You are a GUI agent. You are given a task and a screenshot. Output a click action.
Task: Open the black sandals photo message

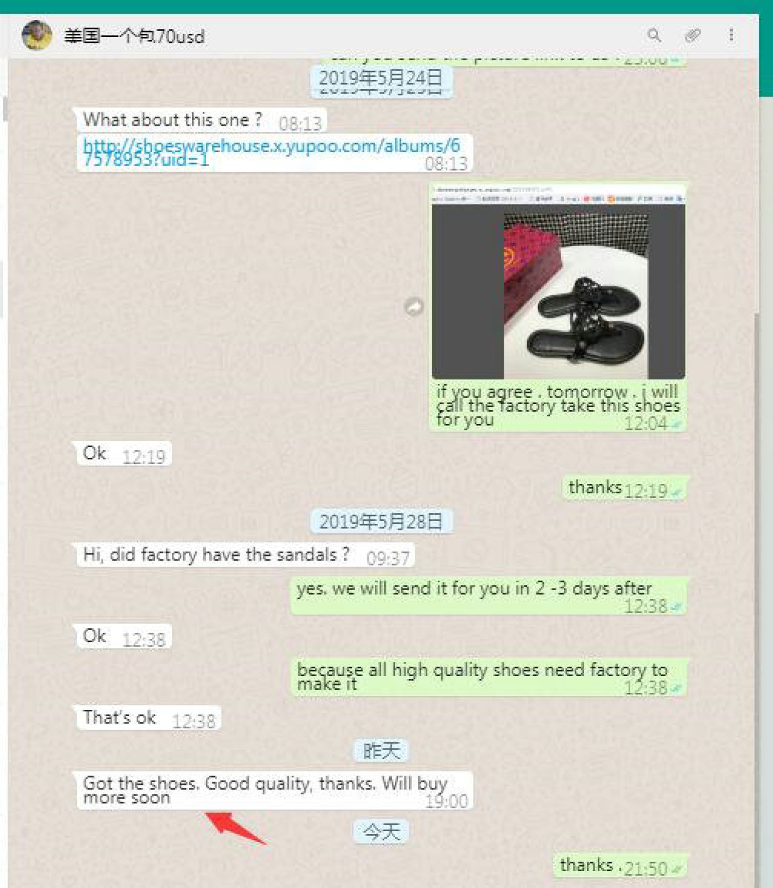pyautogui.click(x=558, y=282)
